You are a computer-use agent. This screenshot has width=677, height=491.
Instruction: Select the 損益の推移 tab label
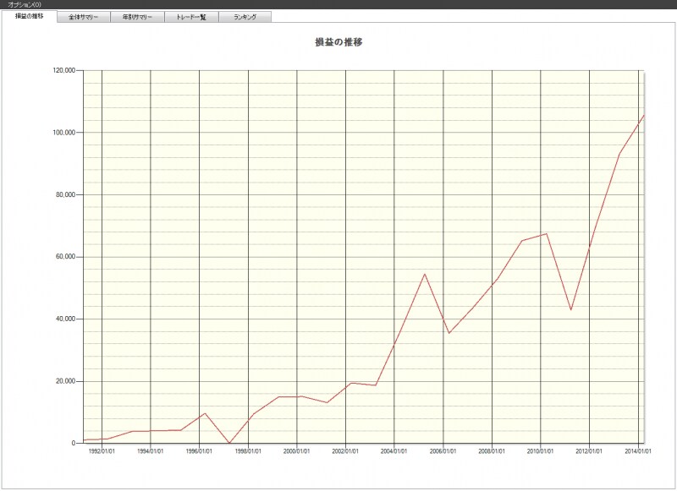pos(30,17)
